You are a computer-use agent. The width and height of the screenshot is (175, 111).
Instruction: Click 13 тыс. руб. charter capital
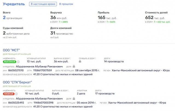(x=34, y=61)
